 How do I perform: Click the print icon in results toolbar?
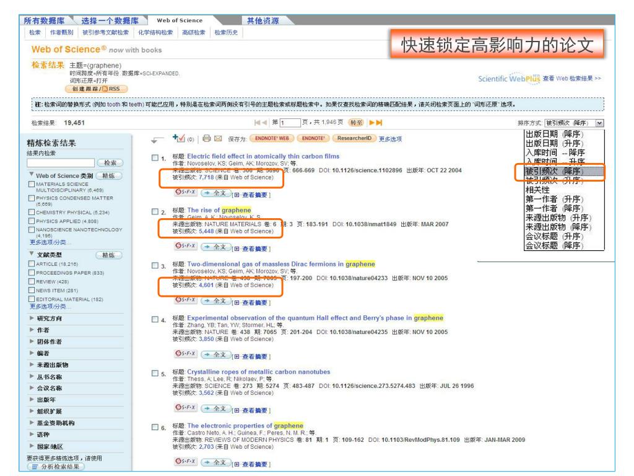click(207, 138)
